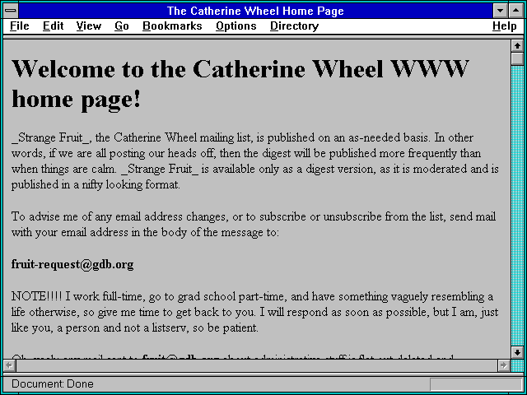
Task: Click the vertical scrollbar track below thumb
Action: 517,206
